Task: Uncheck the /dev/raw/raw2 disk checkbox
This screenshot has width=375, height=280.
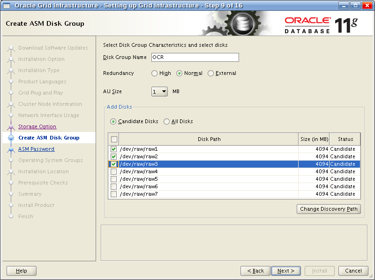Action: tap(113, 156)
